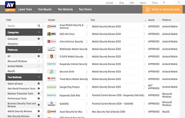The width and height of the screenshot is (185, 118).
Task: Toggle Real-World Protection Tests checkbox
Action: 39,89
